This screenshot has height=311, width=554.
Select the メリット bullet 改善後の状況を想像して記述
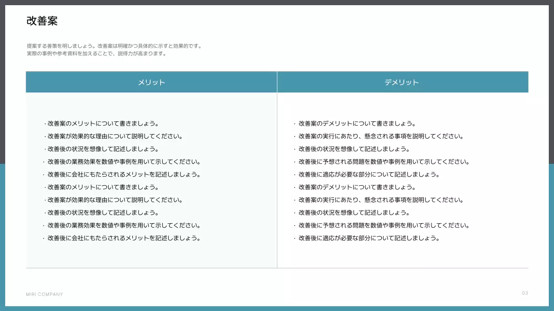[x=101, y=149]
